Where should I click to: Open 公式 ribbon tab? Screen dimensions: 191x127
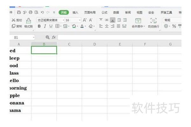pos(104,12)
